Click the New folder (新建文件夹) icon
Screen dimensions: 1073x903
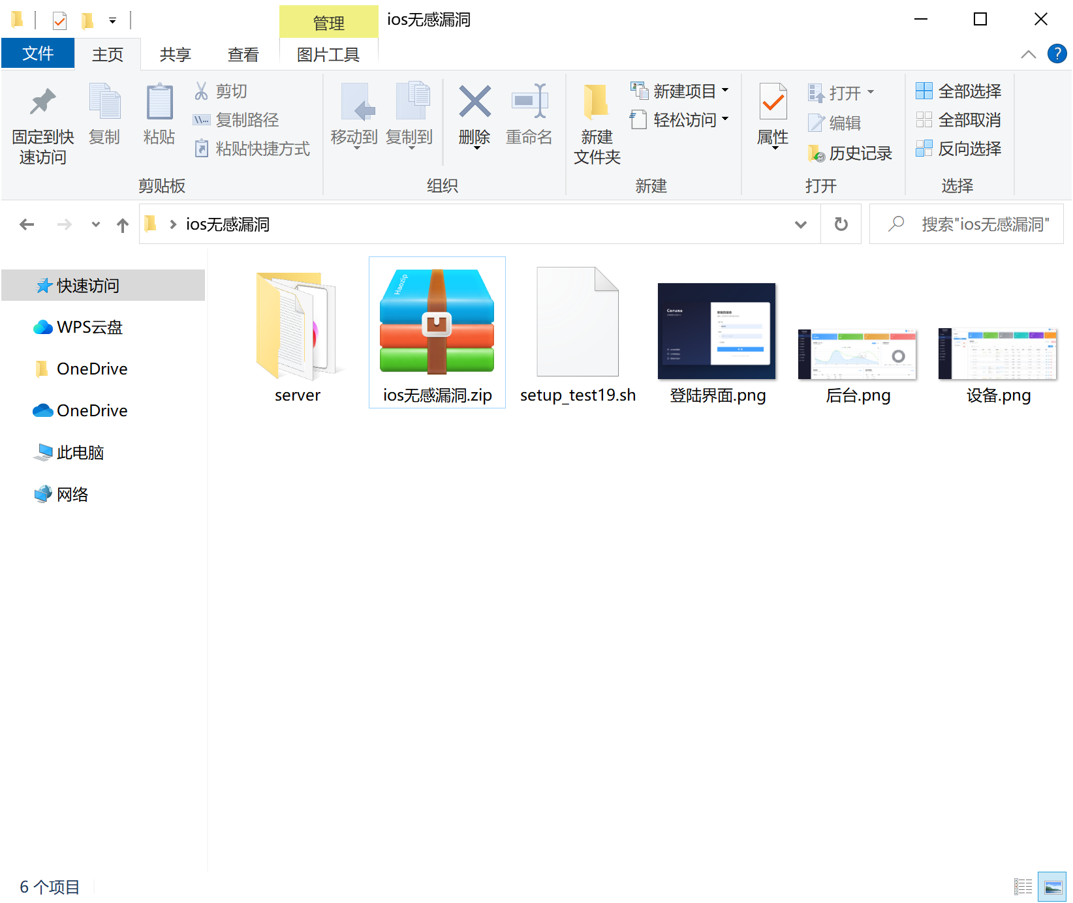pos(596,102)
